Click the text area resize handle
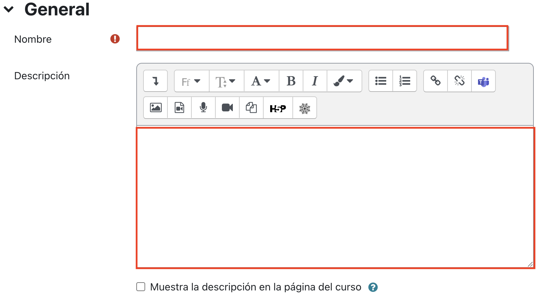541x300 pixels. [x=530, y=264]
